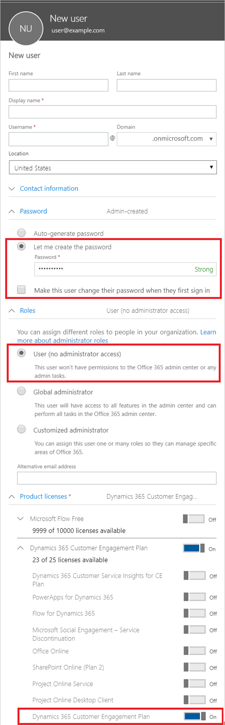225x725 pixels.
Task: Collapse Dynamics 365 Customer Engagement Plan chevron
Action: 20,548
